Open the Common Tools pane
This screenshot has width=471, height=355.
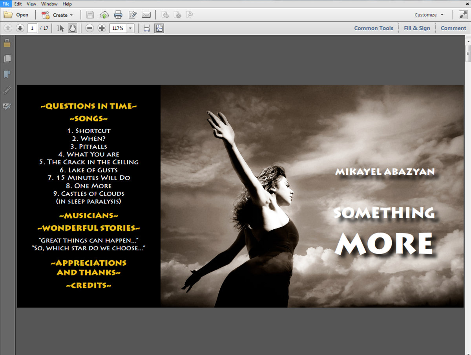click(373, 28)
